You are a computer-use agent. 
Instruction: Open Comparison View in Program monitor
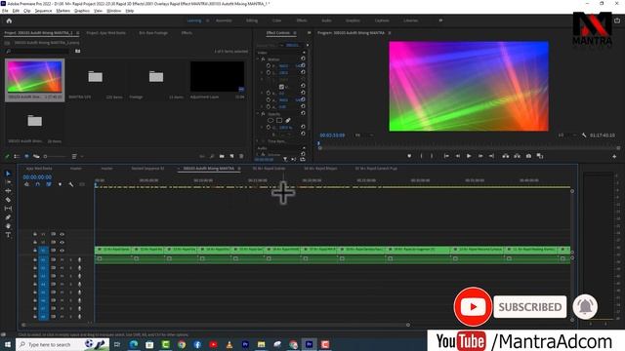[540, 156]
